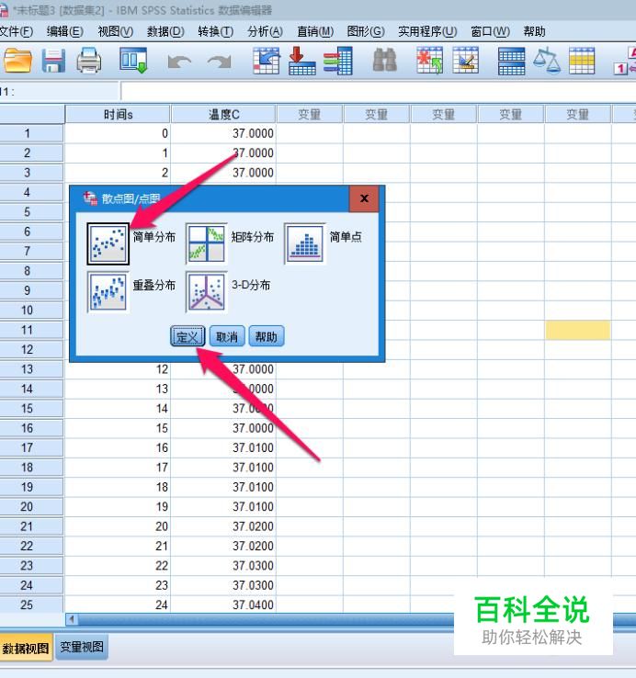The width and height of the screenshot is (636, 678).
Task: Open Find with binoculars icon
Action: point(384,60)
